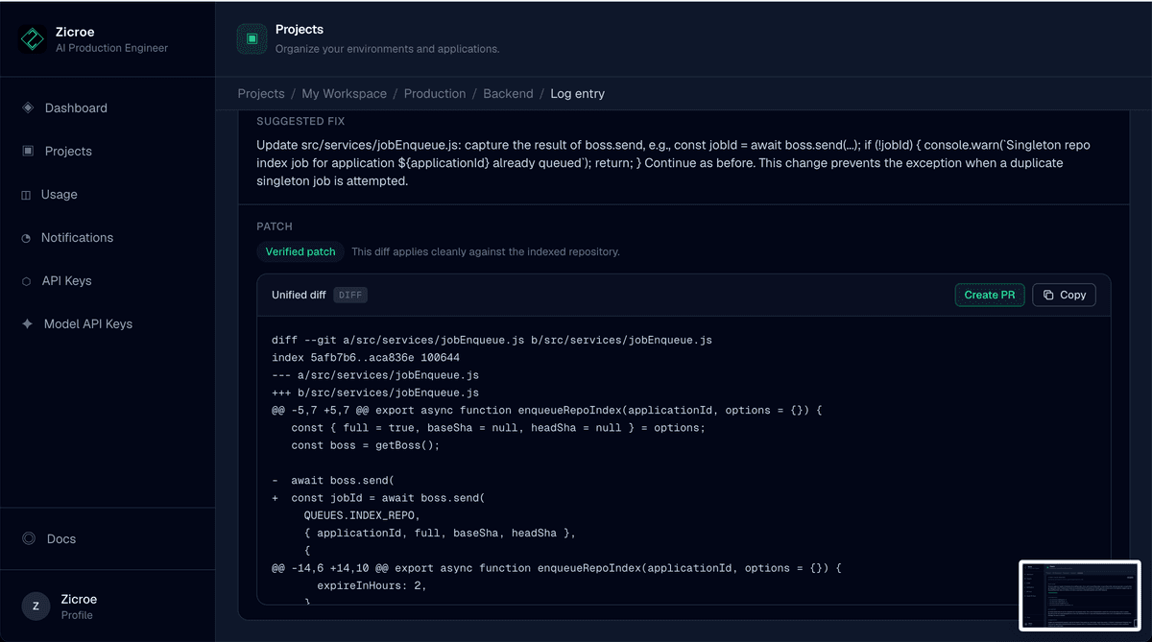Click the Z profile avatar

pyautogui.click(x=36, y=606)
